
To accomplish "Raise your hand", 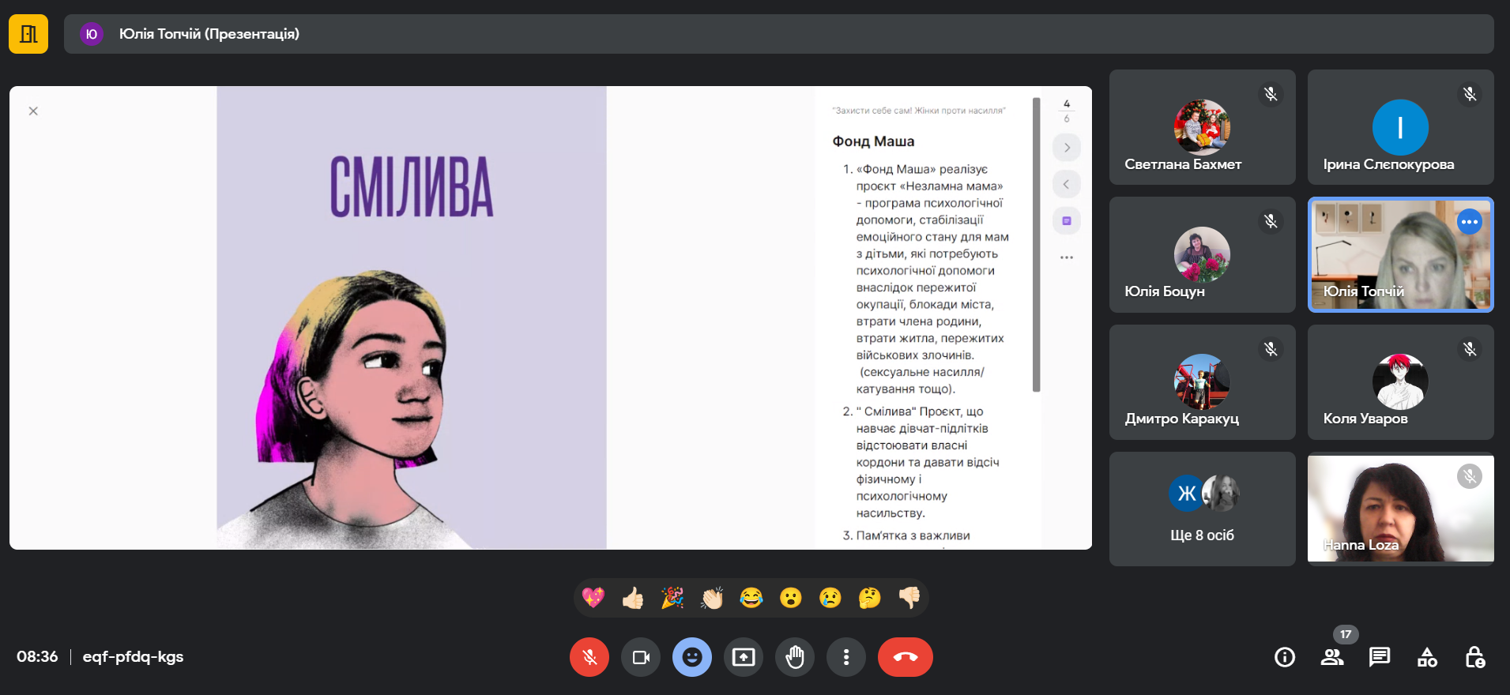I will point(794,657).
